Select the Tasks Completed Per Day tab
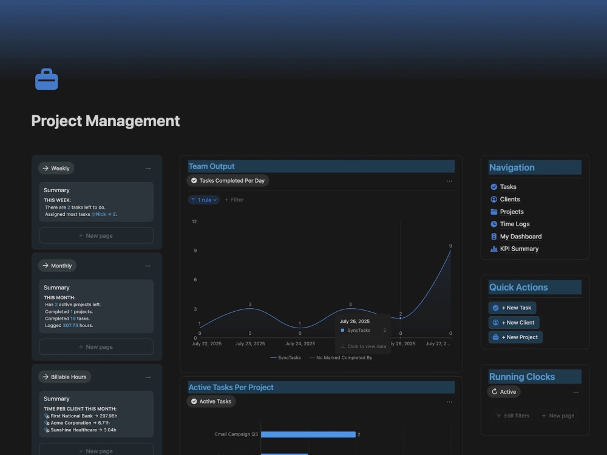Image resolution: width=607 pixels, height=455 pixels. tap(228, 181)
